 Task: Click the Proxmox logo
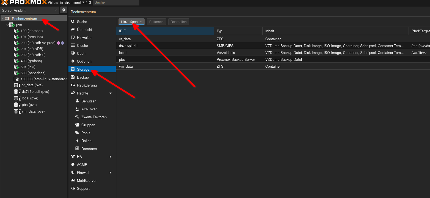click(x=23, y=2)
